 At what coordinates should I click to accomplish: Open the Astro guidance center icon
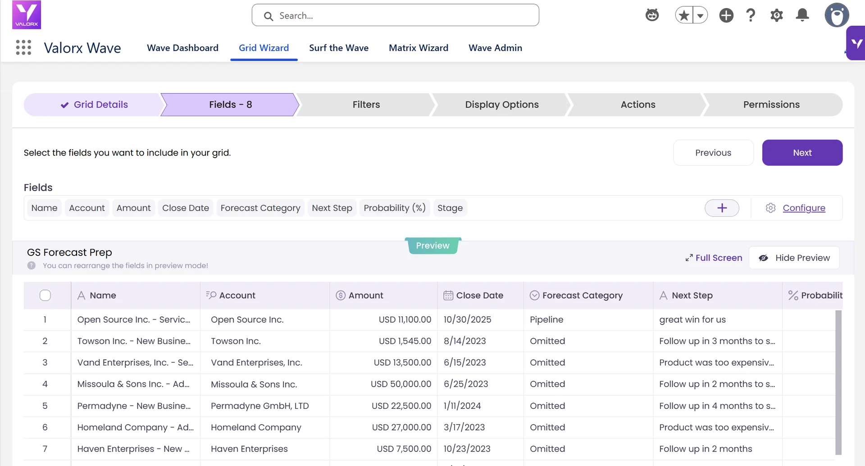pyautogui.click(x=652, y=15)
